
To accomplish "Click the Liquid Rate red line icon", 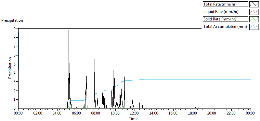I will click(254, 12).
